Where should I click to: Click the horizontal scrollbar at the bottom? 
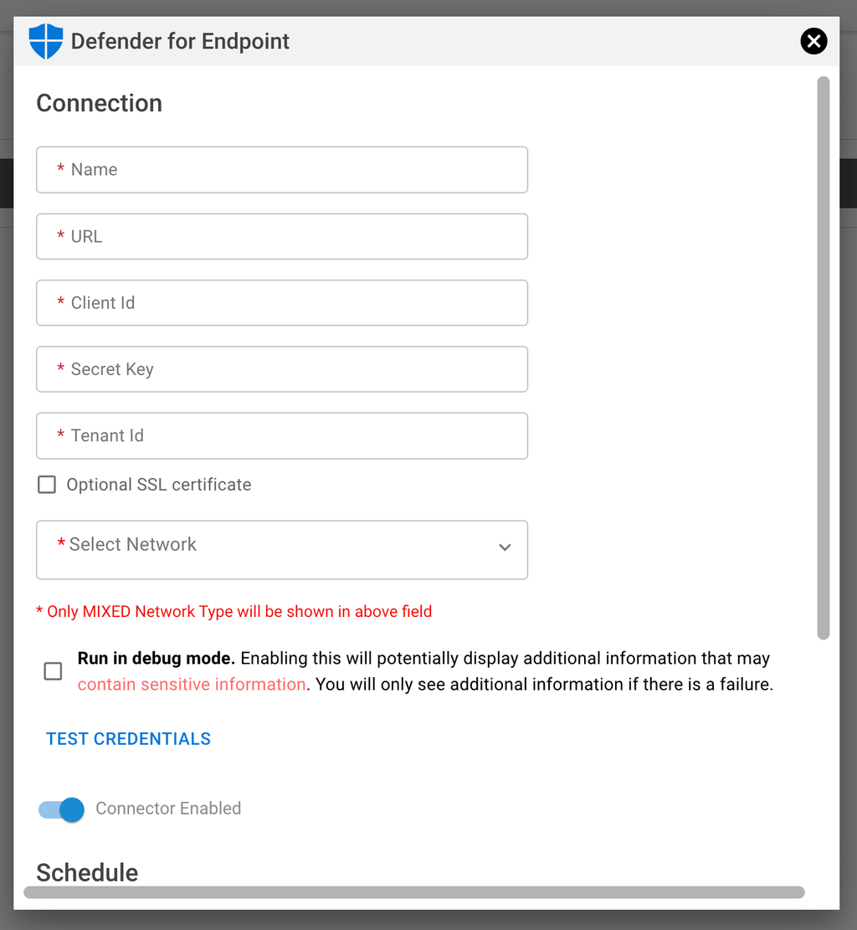(x=414, y=892)
